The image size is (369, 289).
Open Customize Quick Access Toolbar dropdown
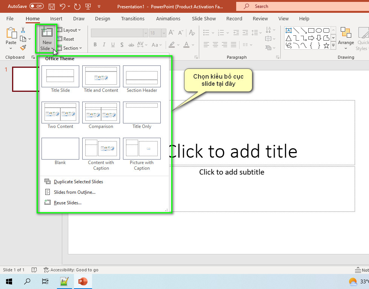tap(99, 6)
